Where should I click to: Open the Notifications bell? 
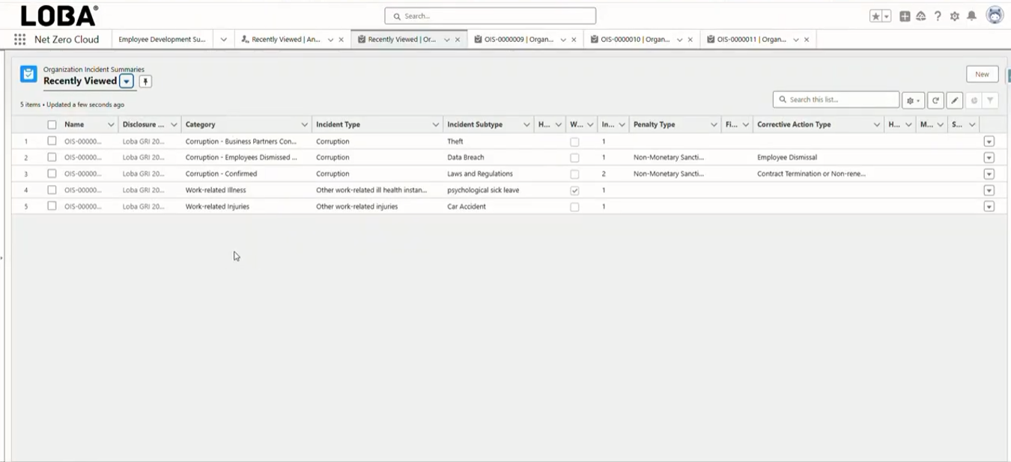[971, 16]
